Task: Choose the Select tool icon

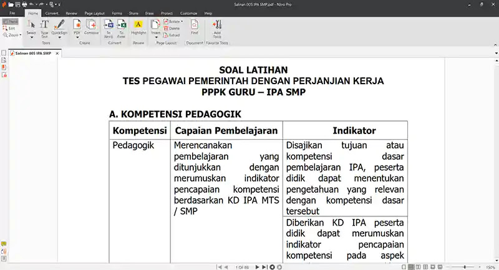Action: (31, 25)
